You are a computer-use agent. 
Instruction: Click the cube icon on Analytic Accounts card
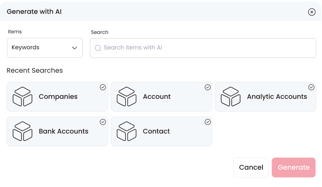pyautogui.click(x=231, y=97)
